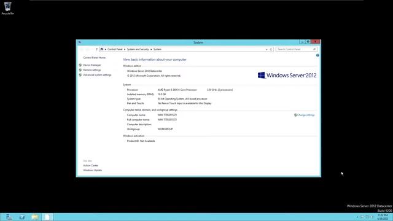Click the search magnifier icon

pos(314,49)
